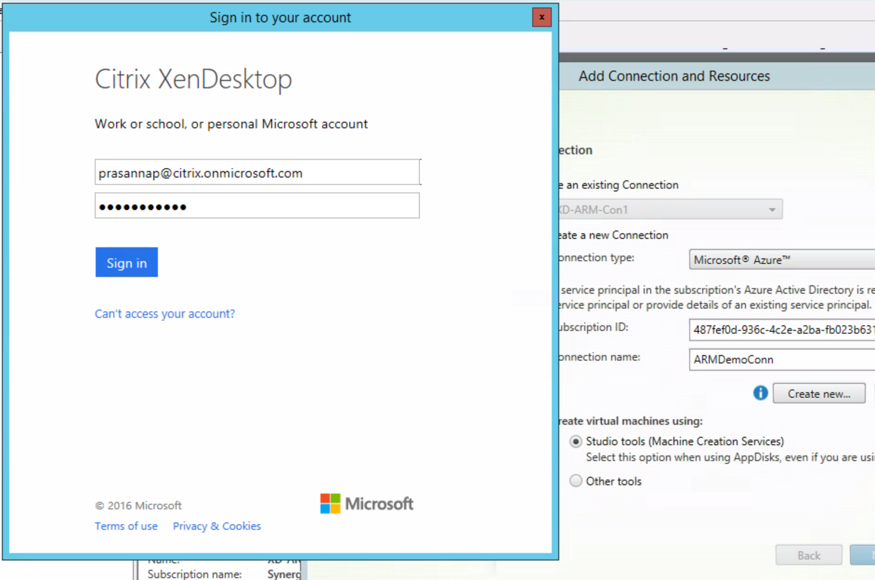Screen dimensions: 875x580
Task: Click the Microsoft logo in the dialog footer
Action: 366,504
